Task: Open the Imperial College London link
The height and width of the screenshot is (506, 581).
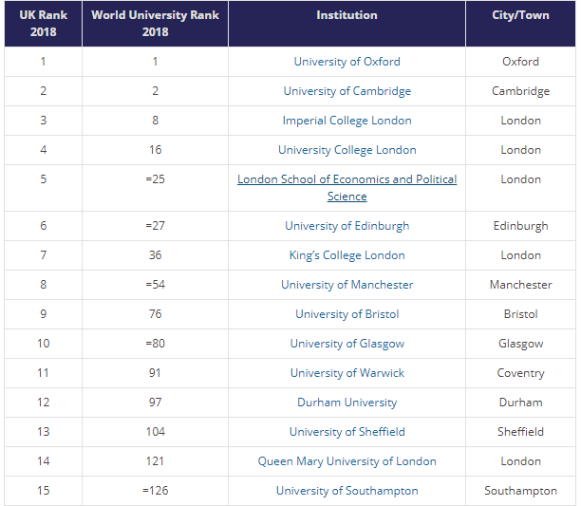Action: (347, 121)
